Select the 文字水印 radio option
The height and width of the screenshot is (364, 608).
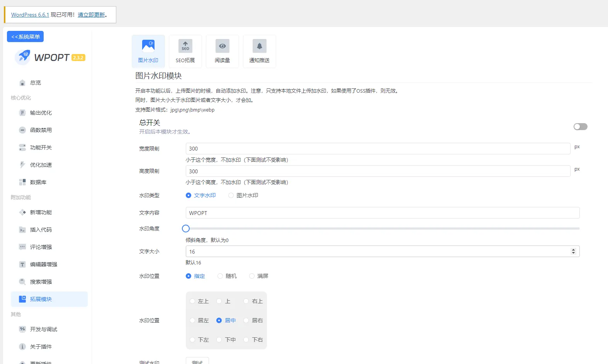tap(189, 195)
